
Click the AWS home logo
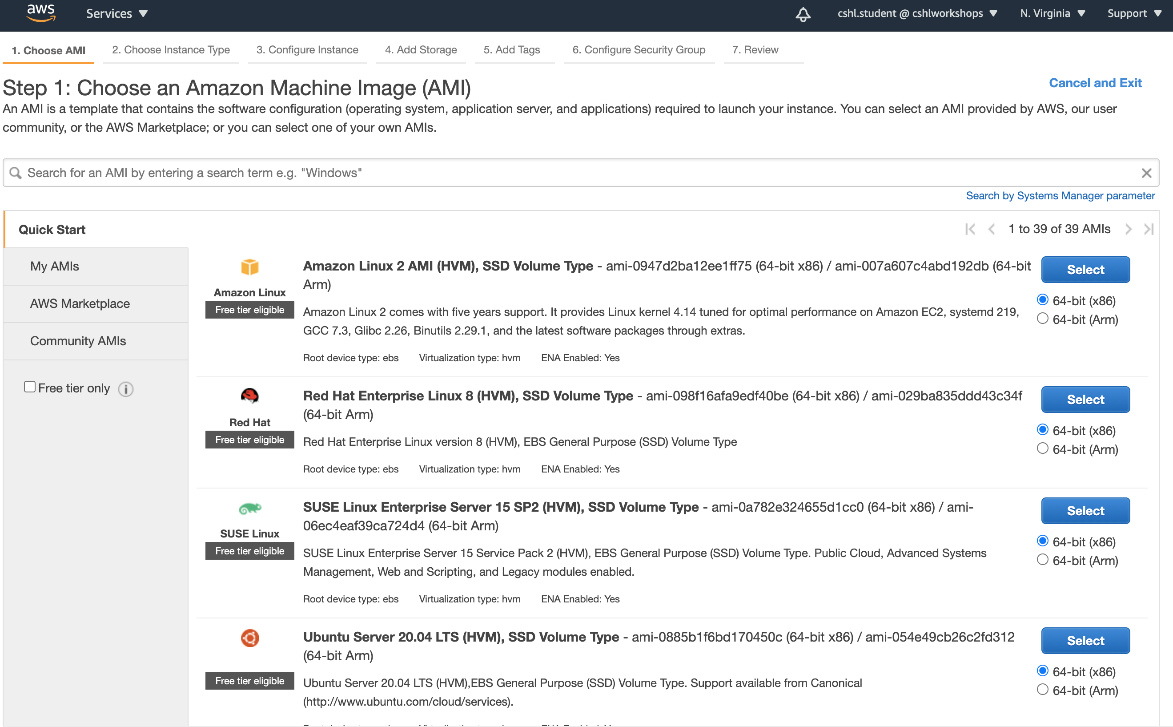41,13
